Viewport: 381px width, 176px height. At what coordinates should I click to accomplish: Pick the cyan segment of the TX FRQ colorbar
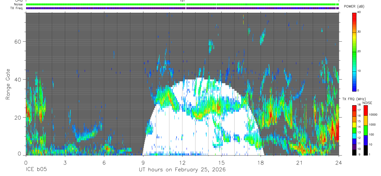pyautogui.click(x=354, y=135)
